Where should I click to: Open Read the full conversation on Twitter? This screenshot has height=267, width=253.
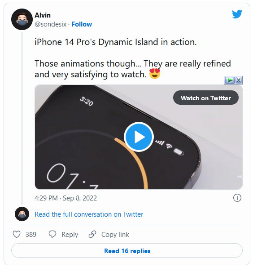tap(89, 214)
